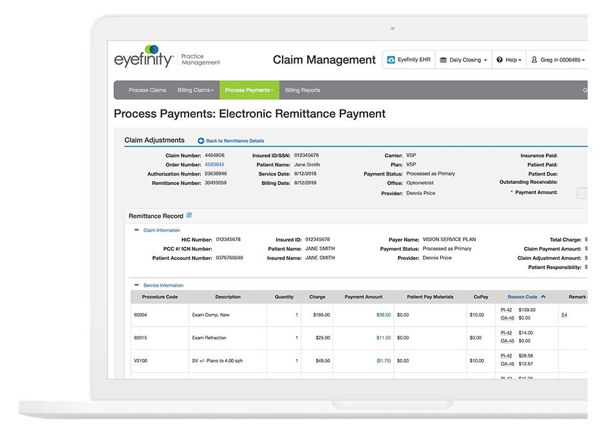Click the Procedure Code column header

point(160,296)
